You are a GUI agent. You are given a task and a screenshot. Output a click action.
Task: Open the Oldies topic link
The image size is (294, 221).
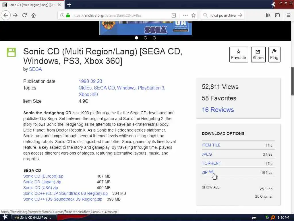point(85,88)
